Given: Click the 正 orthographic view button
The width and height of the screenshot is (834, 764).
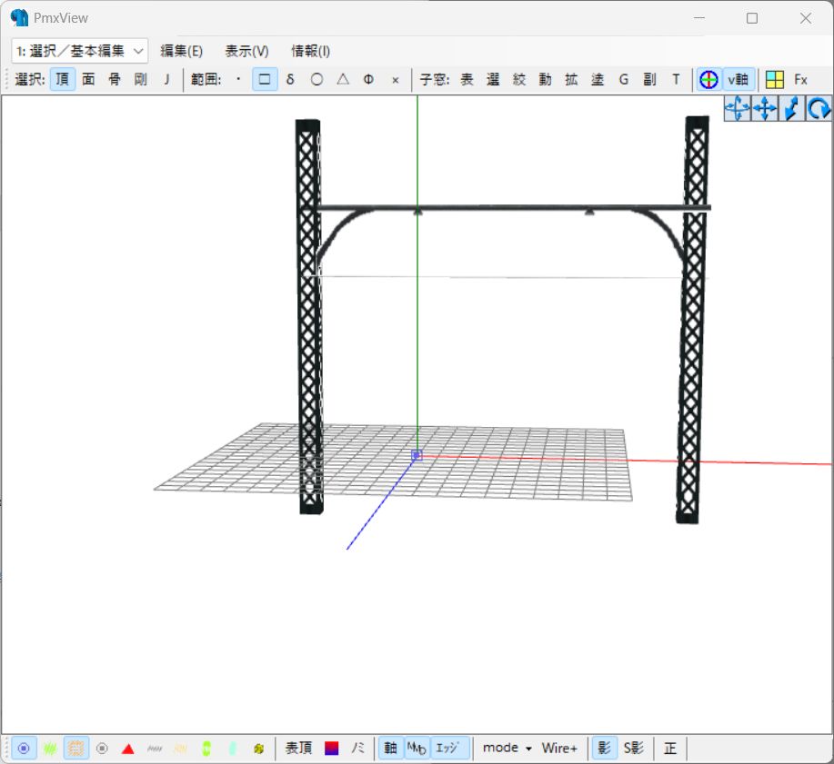Looking at the screenshot, I should pos(670,749).
